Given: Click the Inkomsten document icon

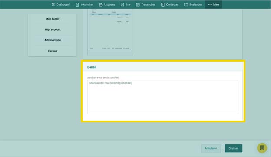Looking at the screenshot, I should (77, 5).
